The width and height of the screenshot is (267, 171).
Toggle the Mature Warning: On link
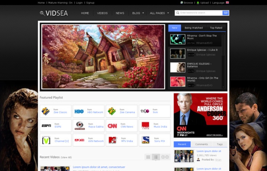[x=60, y=3]
